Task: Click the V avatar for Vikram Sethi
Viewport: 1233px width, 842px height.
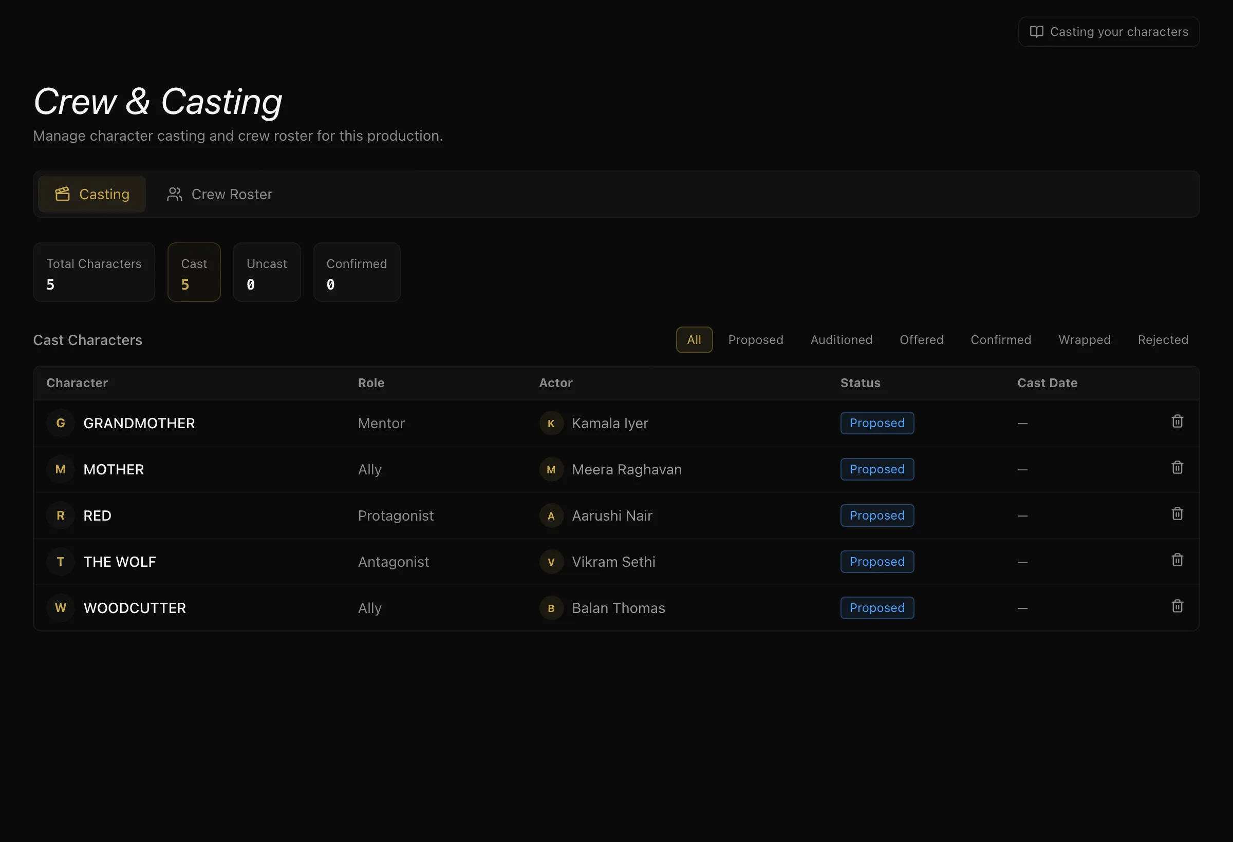Action: [x=551, y=562]
